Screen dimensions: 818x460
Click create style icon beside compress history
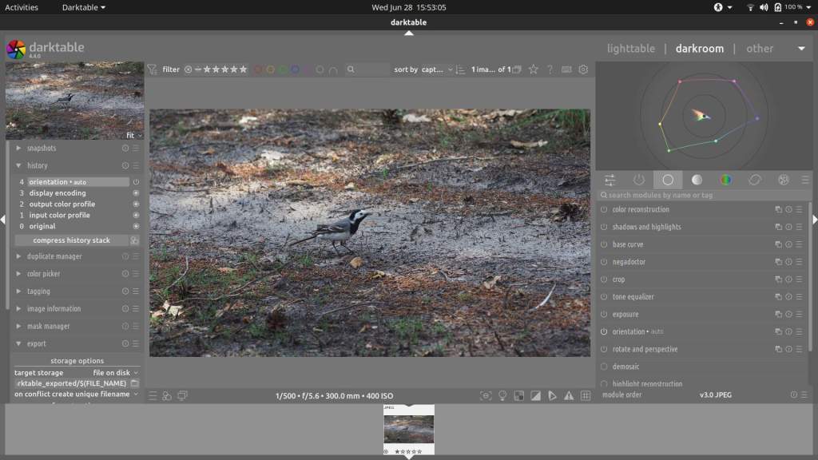click(x=134, y=240)
